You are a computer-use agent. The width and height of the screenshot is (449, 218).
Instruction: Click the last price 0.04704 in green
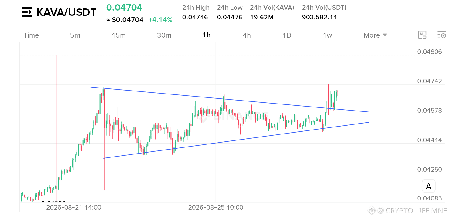(124, 8)
